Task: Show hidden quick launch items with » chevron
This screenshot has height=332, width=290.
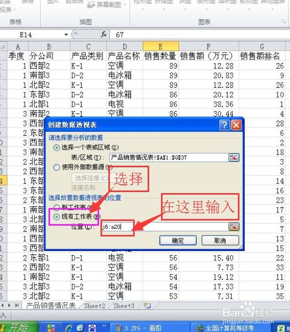Action: [x=104, y=326]
